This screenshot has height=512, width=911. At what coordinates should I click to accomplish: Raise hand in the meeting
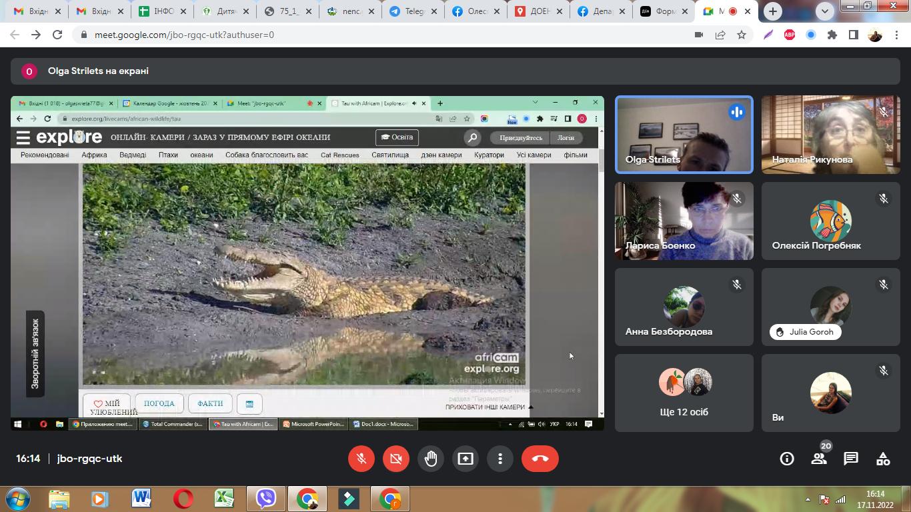(431, 459)
